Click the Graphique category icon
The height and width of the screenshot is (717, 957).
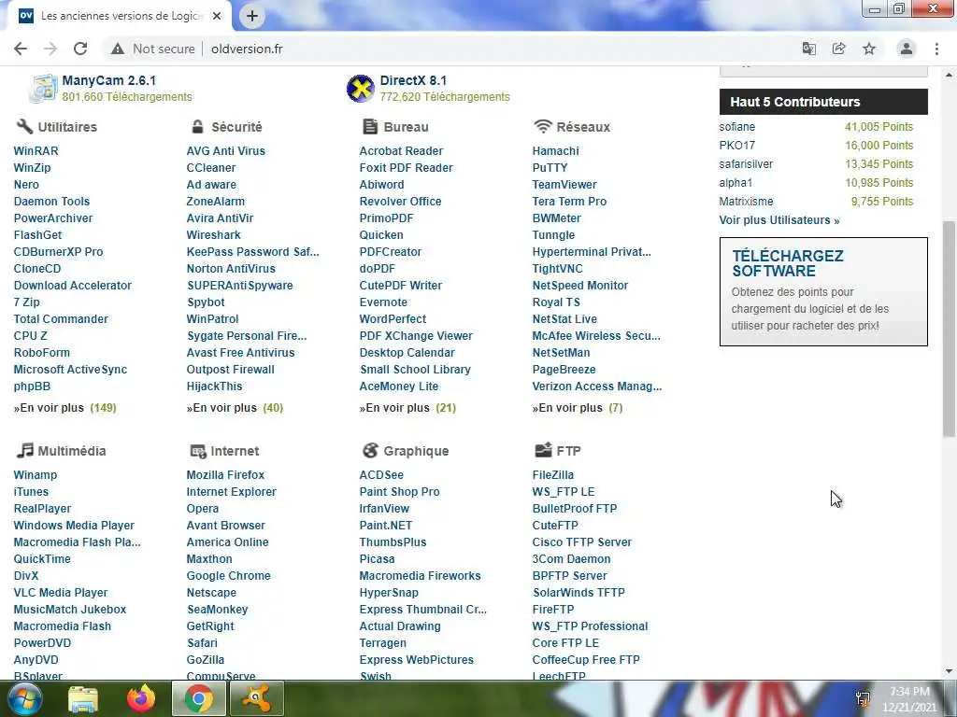pyautogui.click(x=370, y=451)
